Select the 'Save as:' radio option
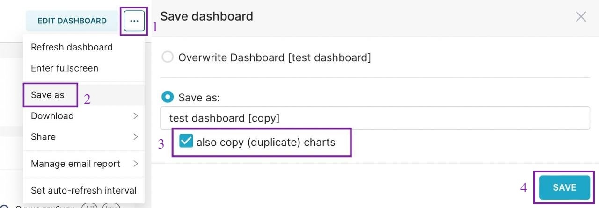599x208 pixels. [x=167, y=97]
